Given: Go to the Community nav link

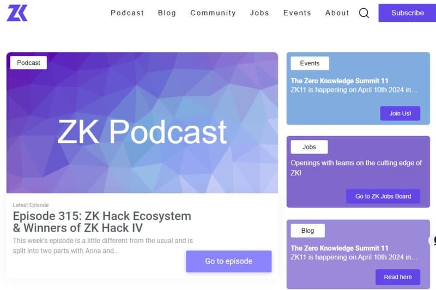Looking at the screenshot, I should tap(213, 13).
